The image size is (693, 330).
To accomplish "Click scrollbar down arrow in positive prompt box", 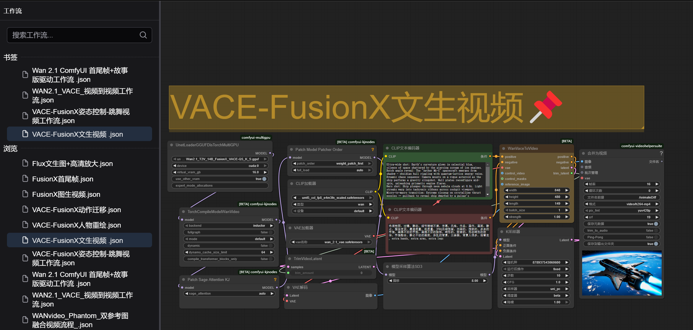I will pos(488,194).
